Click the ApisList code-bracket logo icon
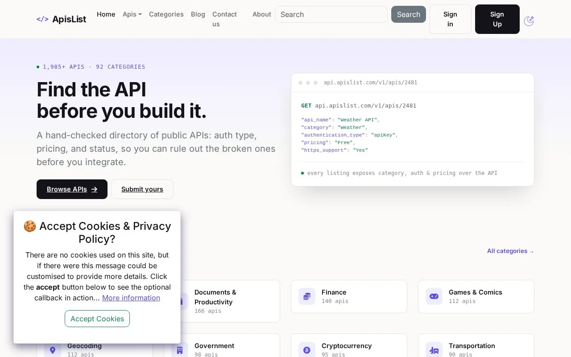Viewport: 571px width, 357px height. pyautogui.click(x=42, y=19)
